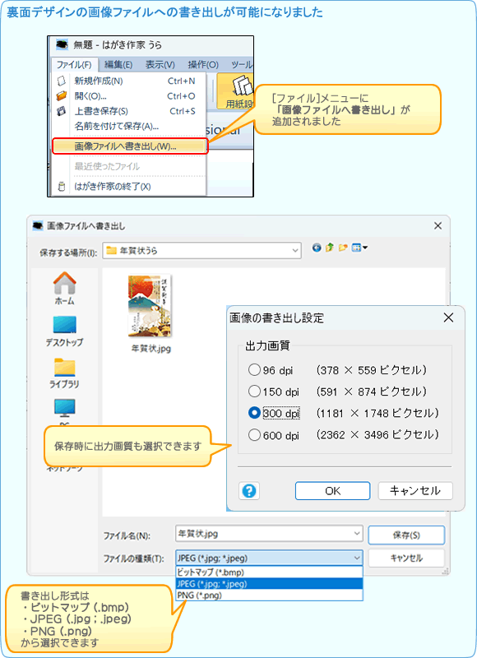The height and width of the screenshot is (658, 477).
Task: Open the 表示(V) menu
Action: click(x=160, y=65)
